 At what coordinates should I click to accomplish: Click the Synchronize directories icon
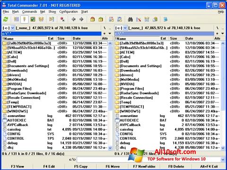(147, 19)
